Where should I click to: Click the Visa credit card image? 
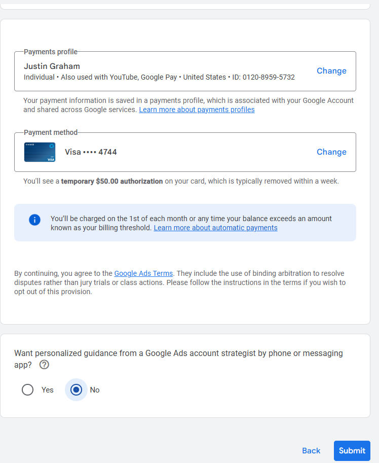40,152
